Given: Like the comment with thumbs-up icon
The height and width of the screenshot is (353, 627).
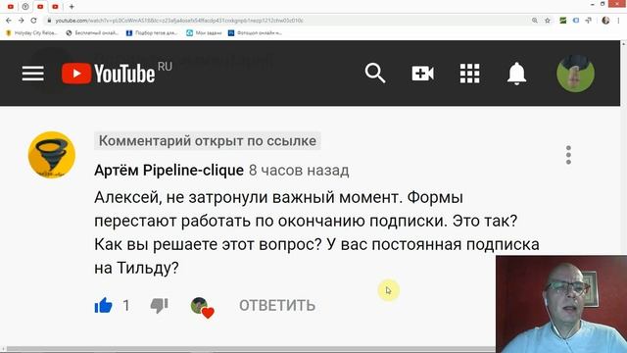Looking at the screenshot, I should pos(103,305).
